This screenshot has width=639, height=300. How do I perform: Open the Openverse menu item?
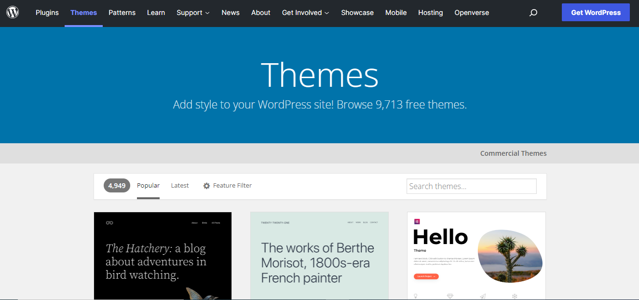coord(472,13)
